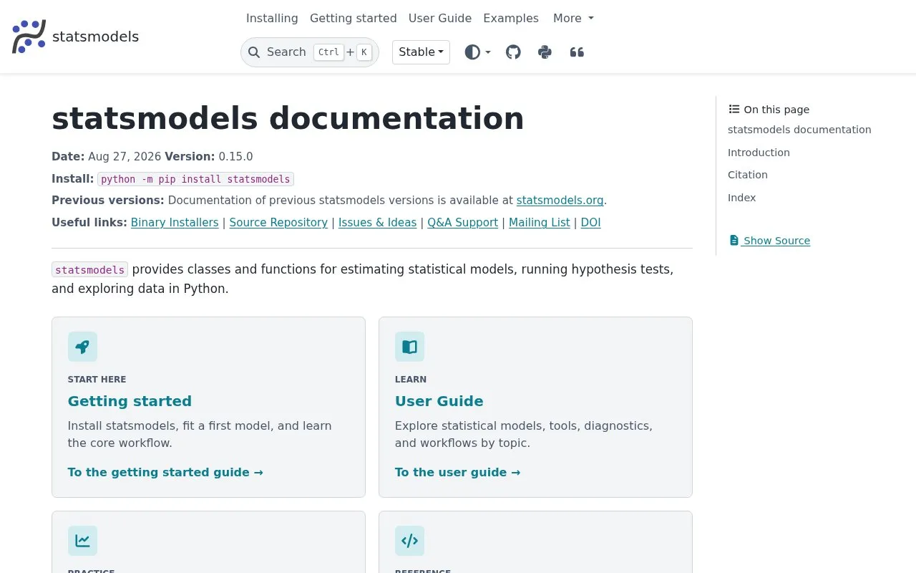Click the code brackets icon on Reference card

tap(409, 541)
